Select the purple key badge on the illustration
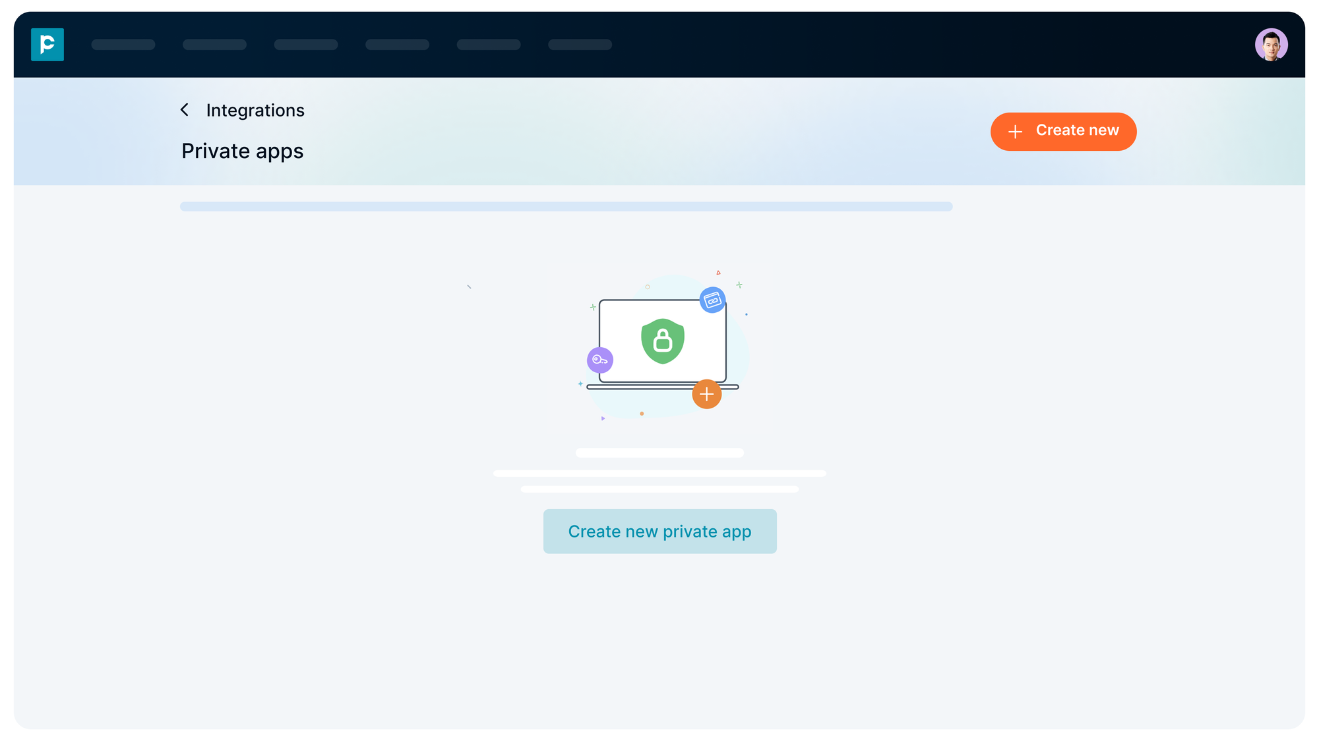Viewport: 1319px width, 741px height. (x=599, y=360)
